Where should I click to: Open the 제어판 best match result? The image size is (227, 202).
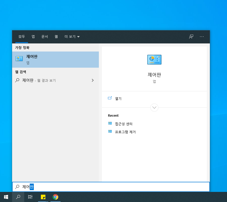click(55, 60)
